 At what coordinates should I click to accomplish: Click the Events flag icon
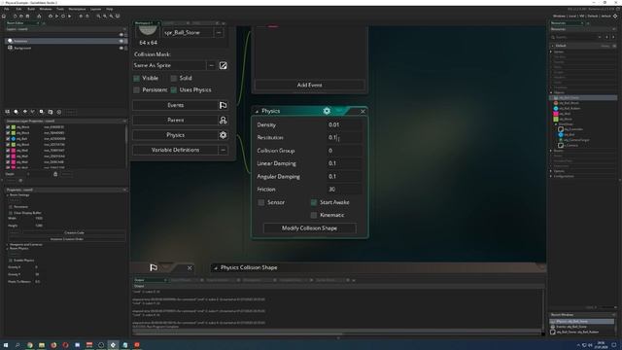(223, 105)
